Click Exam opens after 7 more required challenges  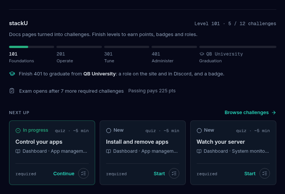71,91
